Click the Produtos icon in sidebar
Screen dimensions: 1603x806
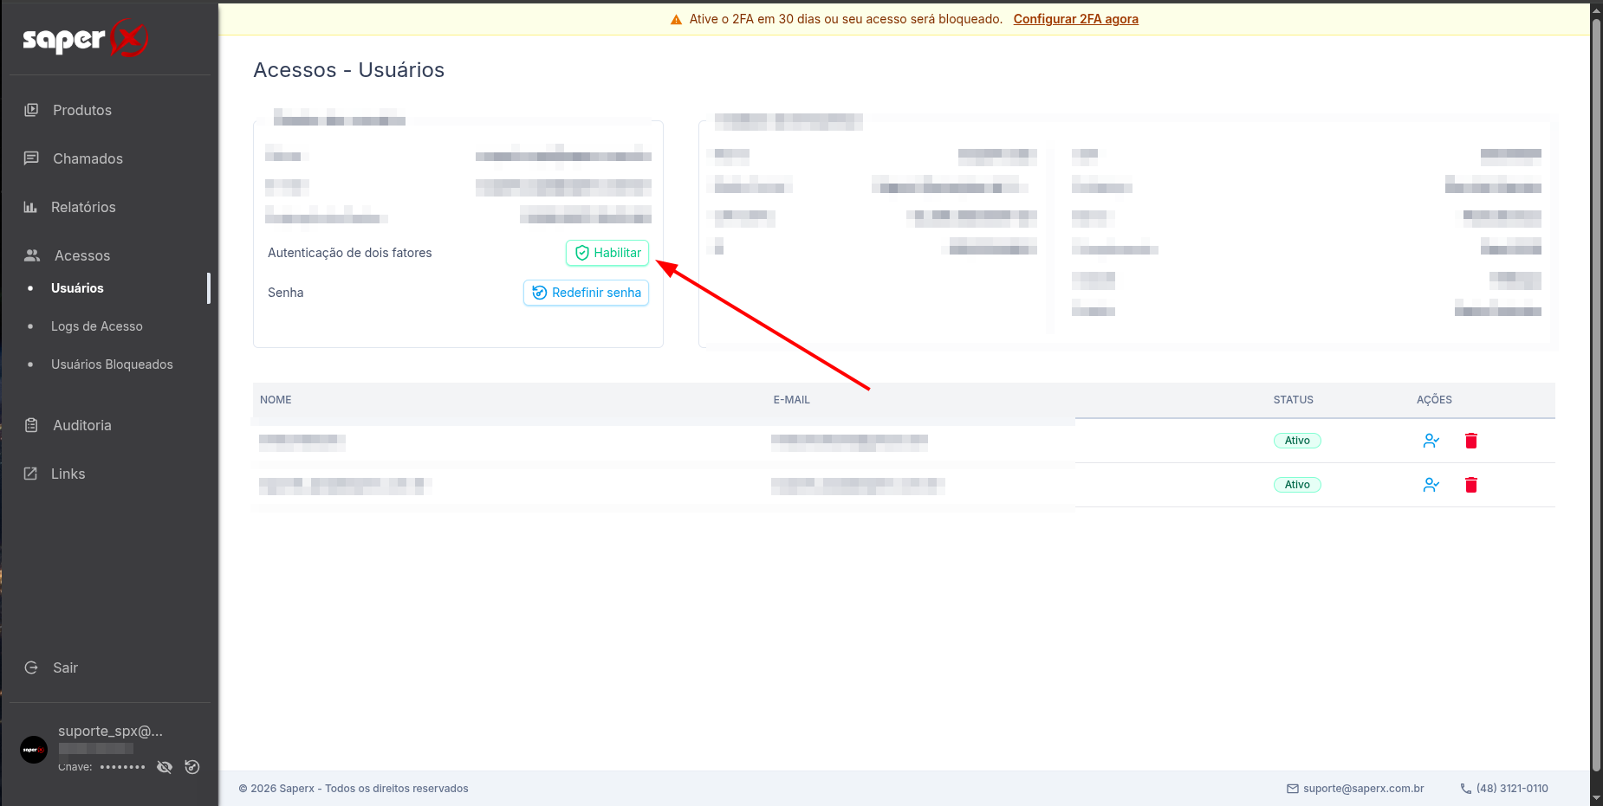31,110
